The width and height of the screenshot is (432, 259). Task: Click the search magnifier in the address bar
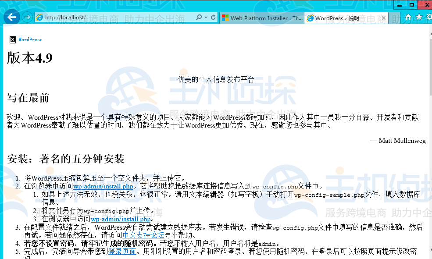[x=198, y=18]
